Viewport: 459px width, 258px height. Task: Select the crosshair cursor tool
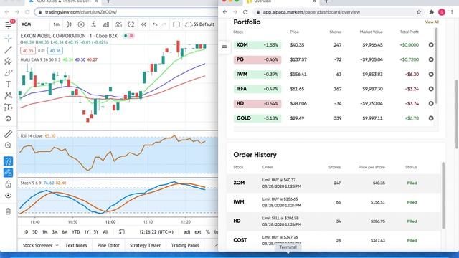8,38
